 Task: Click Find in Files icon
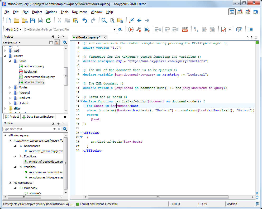pos(112,21)
